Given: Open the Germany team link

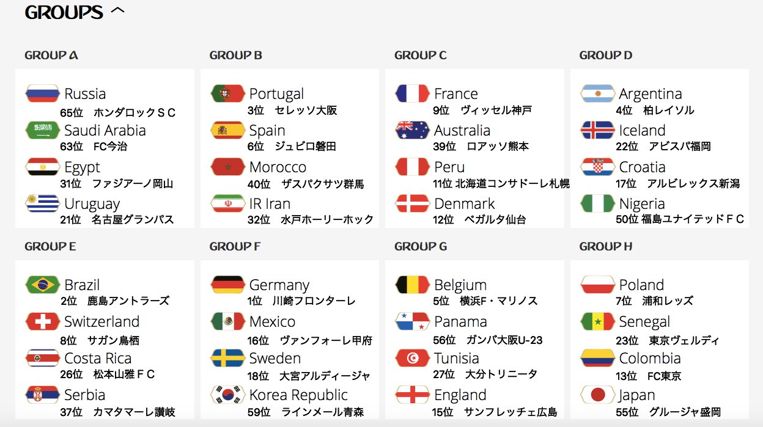Looking at the screenshot, I should click(279, 285).
